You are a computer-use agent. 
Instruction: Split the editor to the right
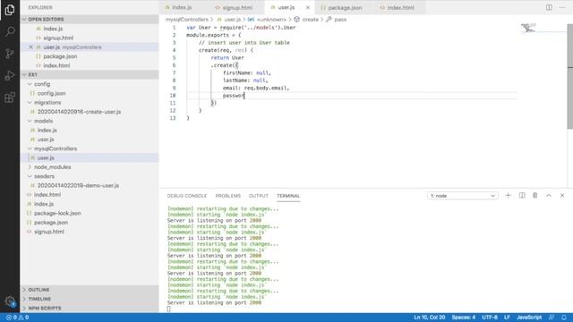[549, 7]
